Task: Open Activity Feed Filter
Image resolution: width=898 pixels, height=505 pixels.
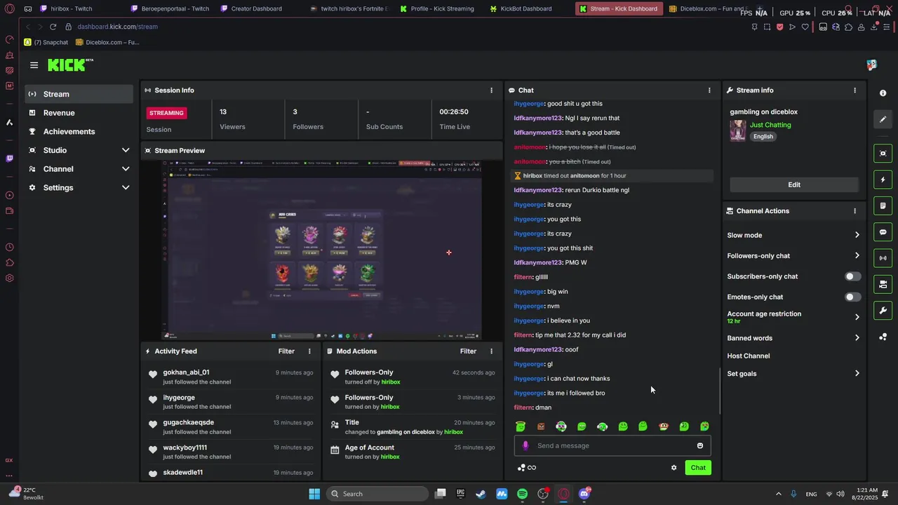Action: click(286, 351)
